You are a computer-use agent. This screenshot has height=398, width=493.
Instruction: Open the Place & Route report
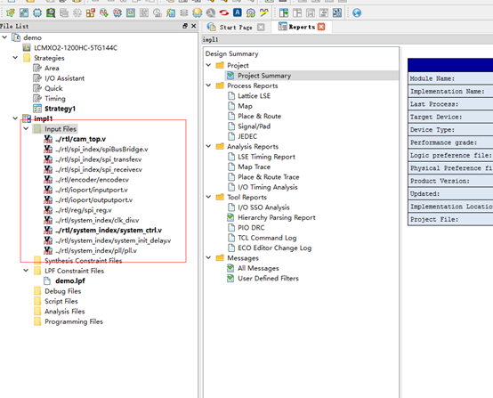point(259,116)
